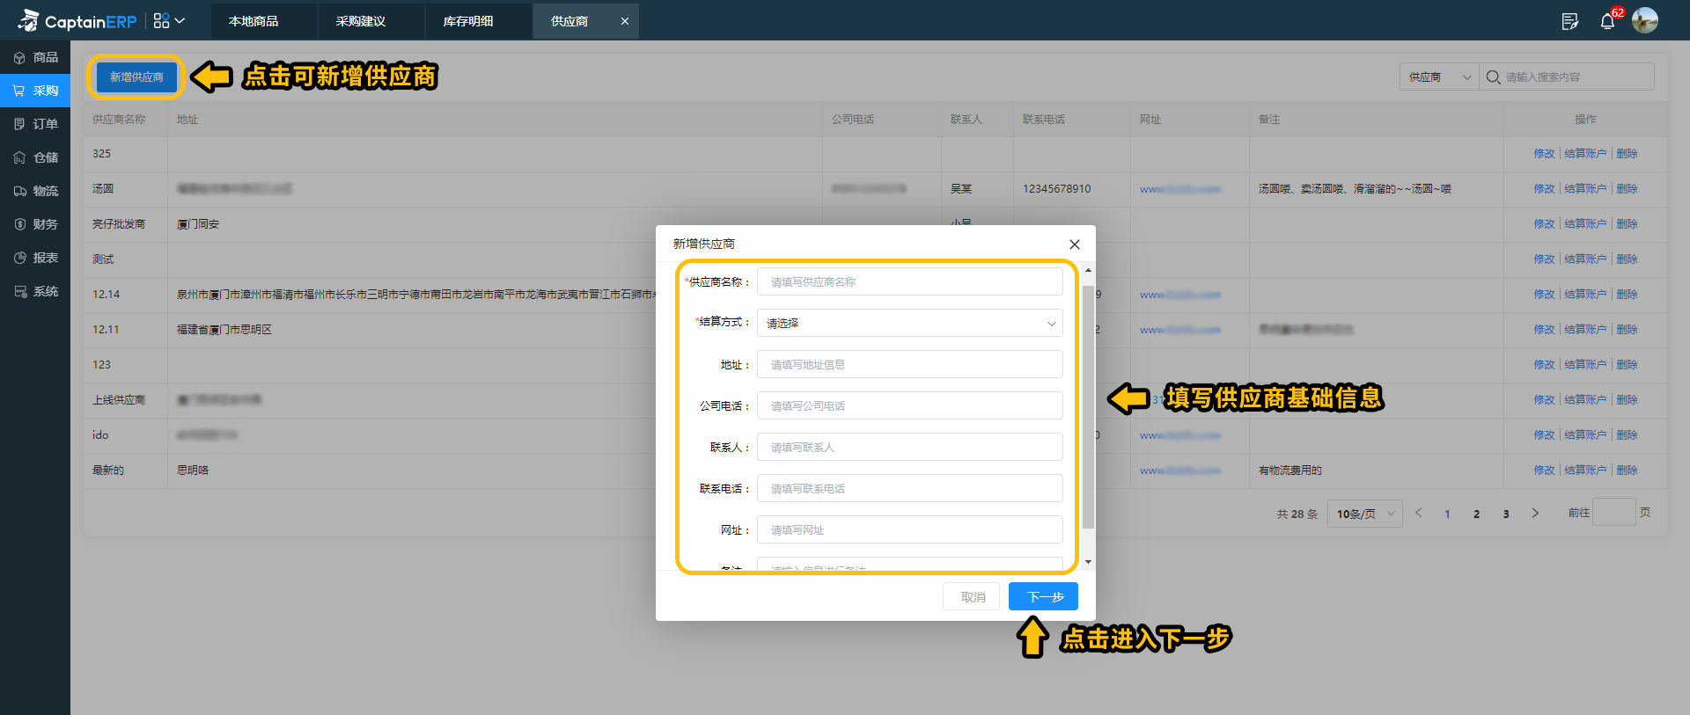
Task: Go to next page arrow
Action: (x=1535, y=514)
